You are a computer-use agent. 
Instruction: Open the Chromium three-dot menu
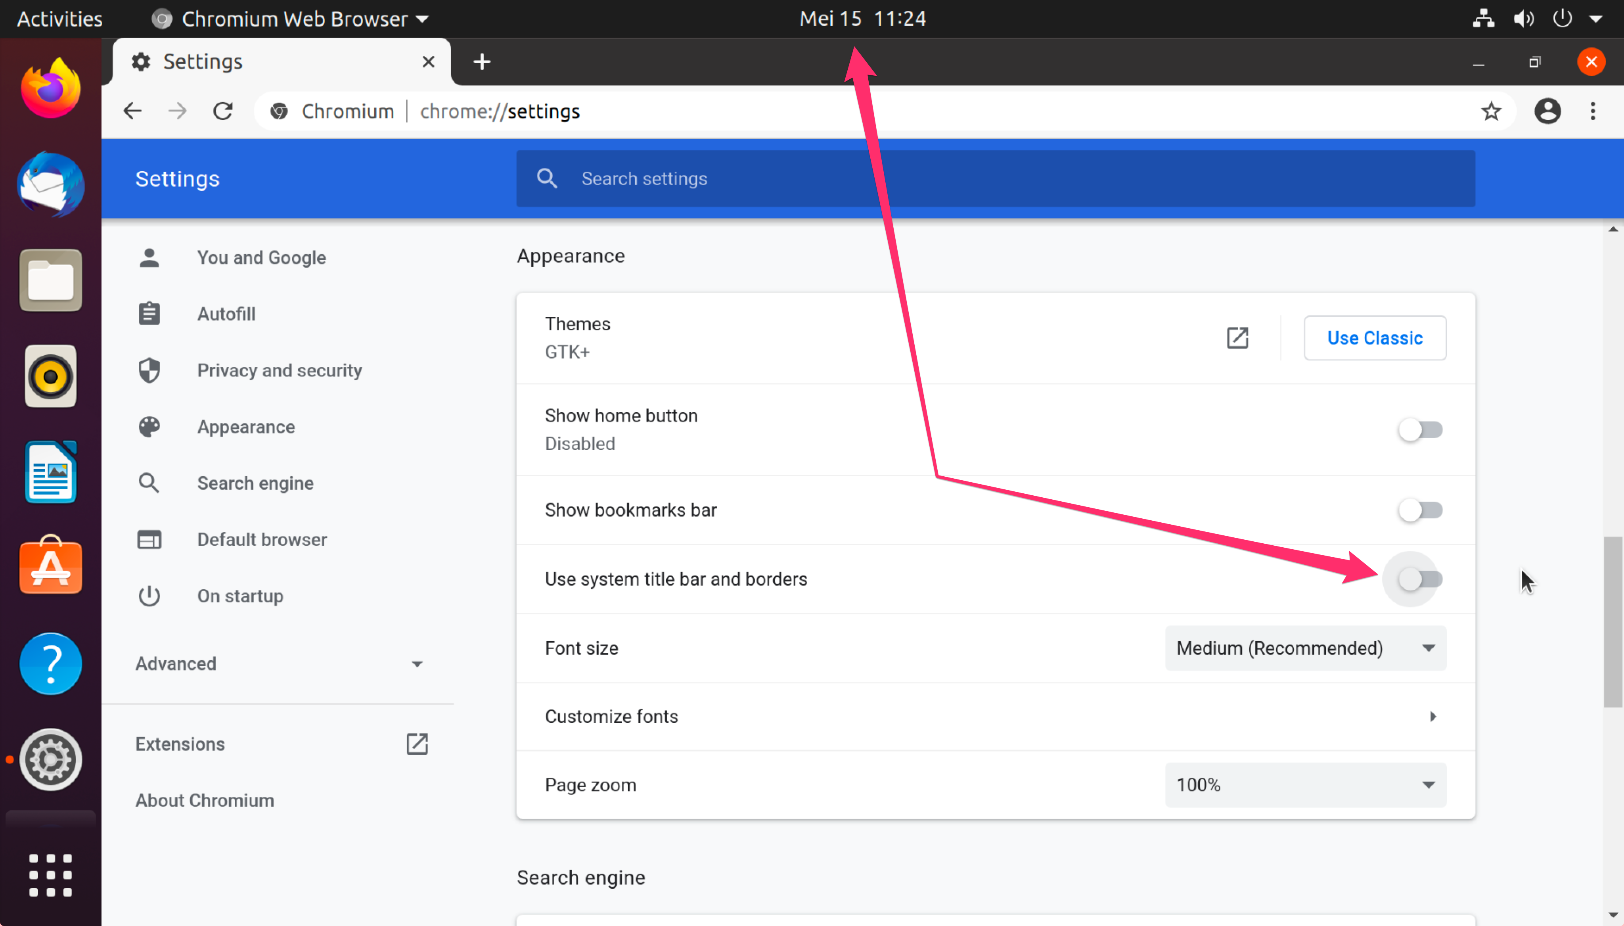(1593, 111)
